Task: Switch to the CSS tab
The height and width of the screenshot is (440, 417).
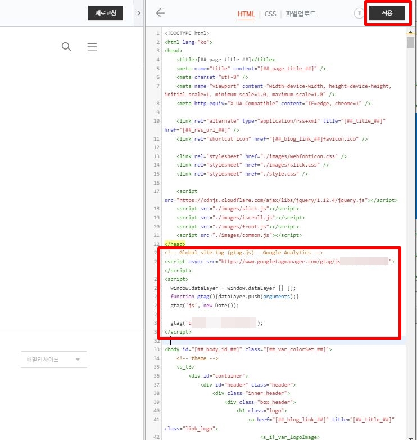Action: pyautogui.click(x=270, y=14)
